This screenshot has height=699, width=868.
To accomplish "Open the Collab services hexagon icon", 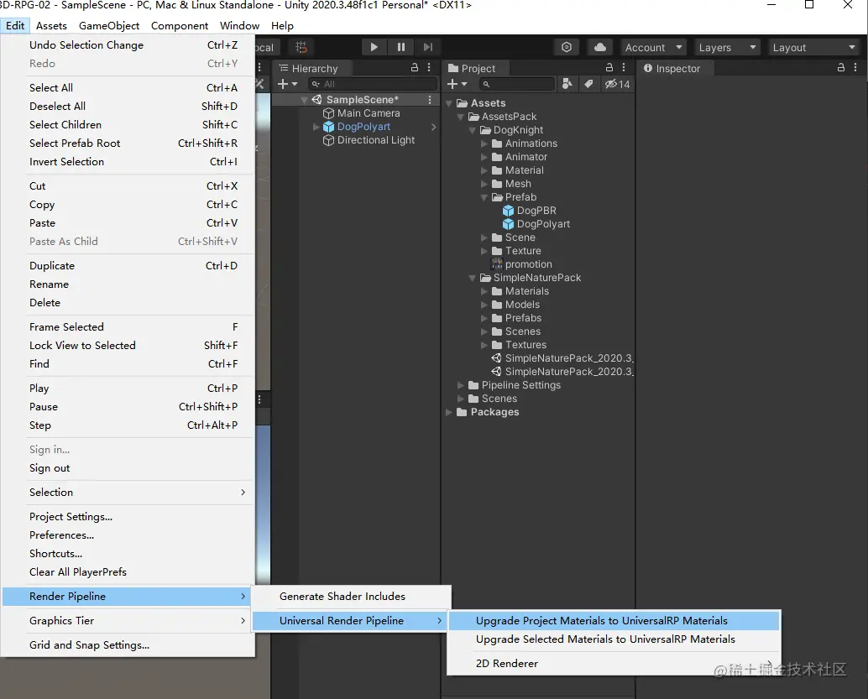I will point(567,47).
